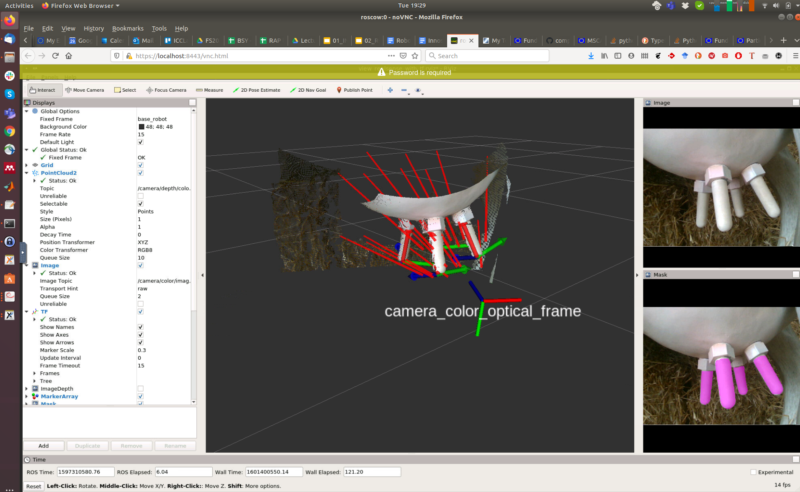This screenshot has height=492, width=800.
Task: Click the Add display button
Action: [44, 446]
